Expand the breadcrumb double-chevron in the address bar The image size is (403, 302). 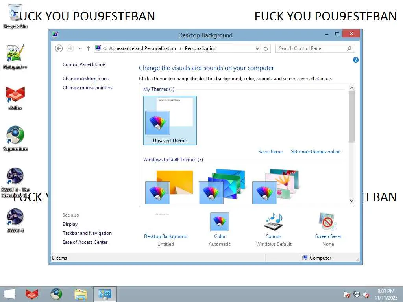tap(105, 48)
